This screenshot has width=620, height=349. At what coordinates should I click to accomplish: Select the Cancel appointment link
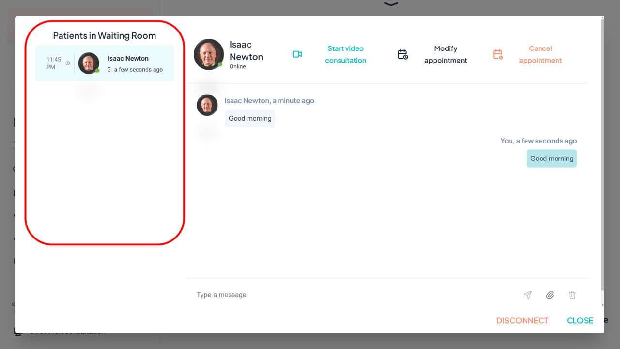[x=540, y=54]
